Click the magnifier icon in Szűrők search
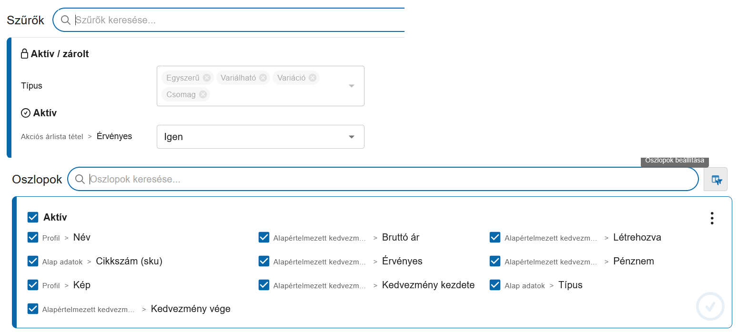The image size is (738, 333). [x=65, y=20]
